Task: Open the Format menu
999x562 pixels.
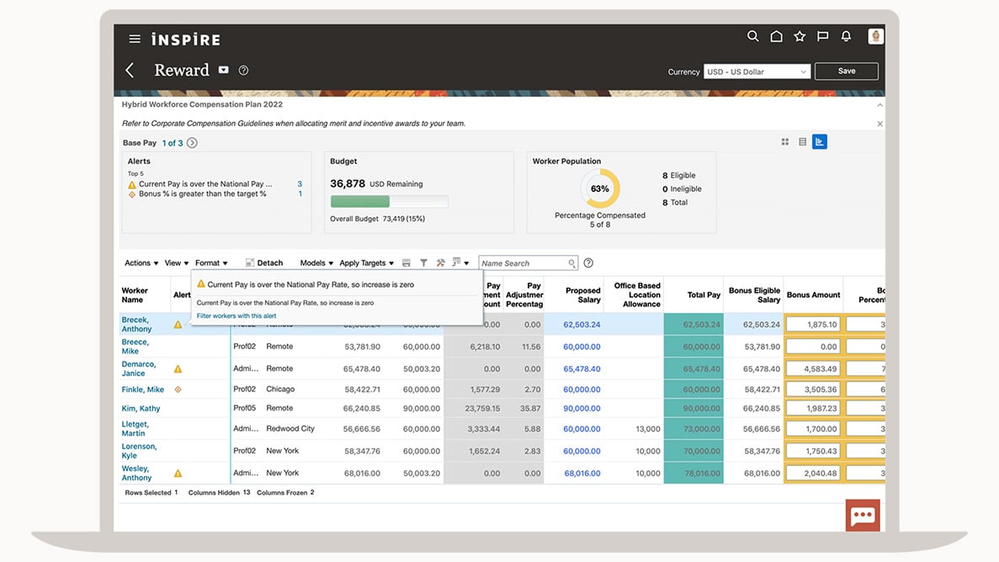Action: coord(211,263)
